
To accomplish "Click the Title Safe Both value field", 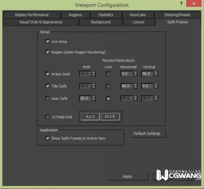I will coord(85,86).
